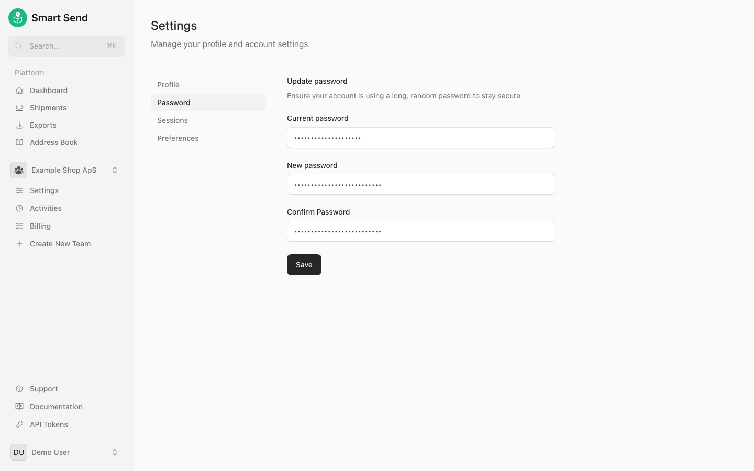Open Shipments via the sidebar icon

[x=19, y=107]
